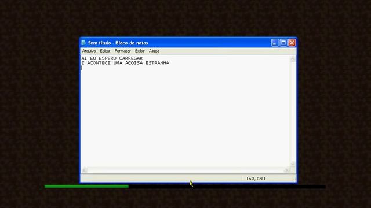Open the Arquivo menu
The height and width of the screenshot is (208, 371).
pyautogui.click(x=89, y=51)
